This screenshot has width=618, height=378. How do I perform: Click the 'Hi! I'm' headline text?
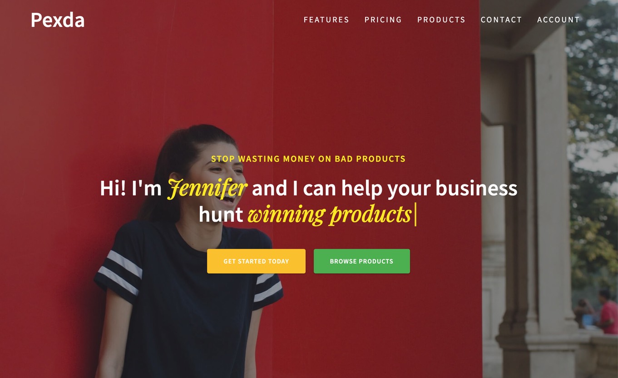click(131, 188)
